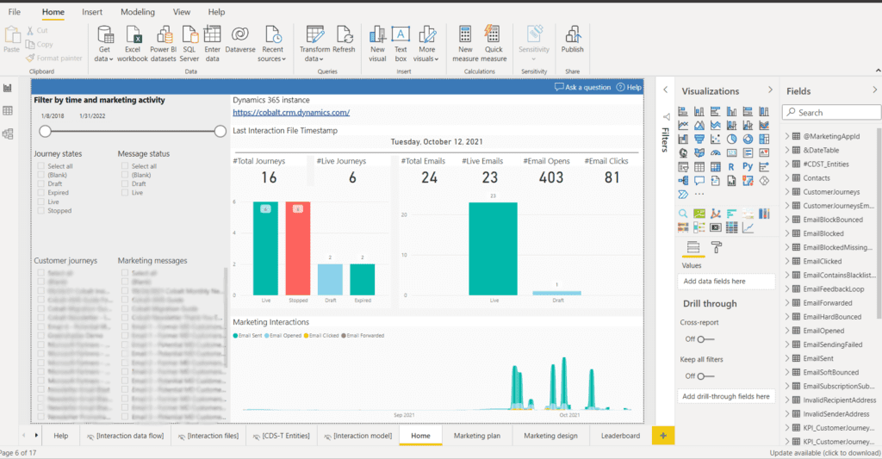Open the Modeling ribbon tab
Viewport: 882px width, 459px height.
coord(137,12)
